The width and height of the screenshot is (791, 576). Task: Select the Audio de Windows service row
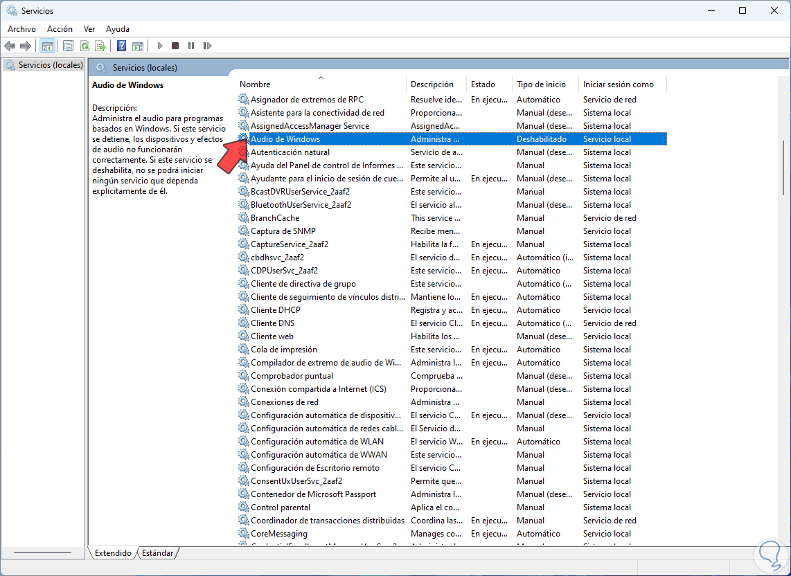[x=452, y=138]
